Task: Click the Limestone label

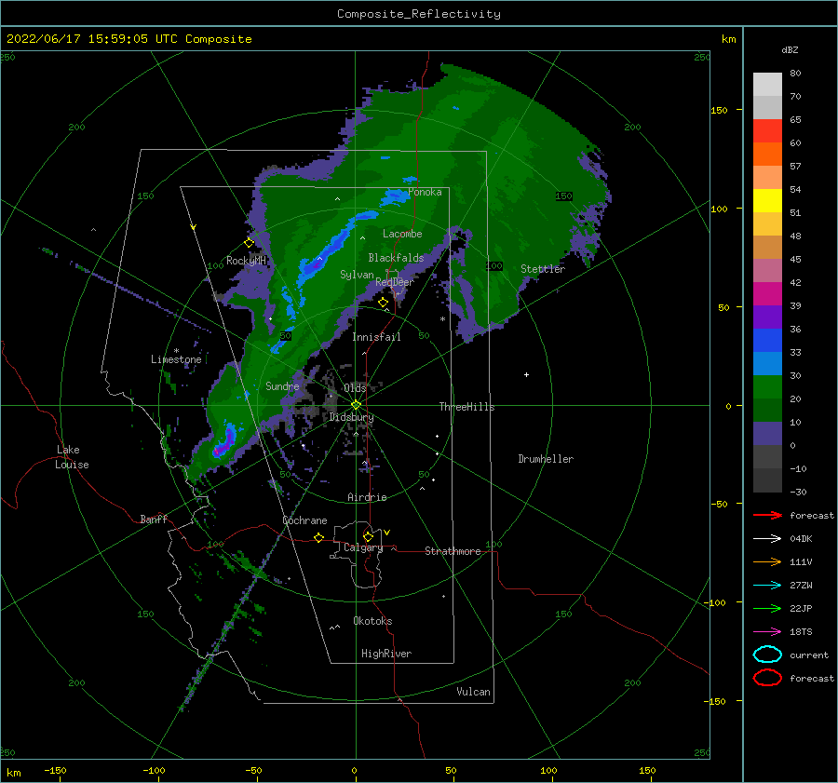Action: pos(176,359)
